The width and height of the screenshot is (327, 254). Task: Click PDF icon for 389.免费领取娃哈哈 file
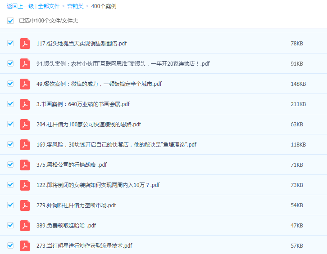(x=25, y=226)
